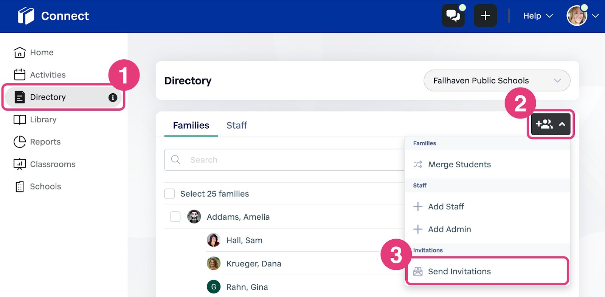
Task: Choose Merge Students from menu
Action: pyautogui.click(x=487, y=165)
